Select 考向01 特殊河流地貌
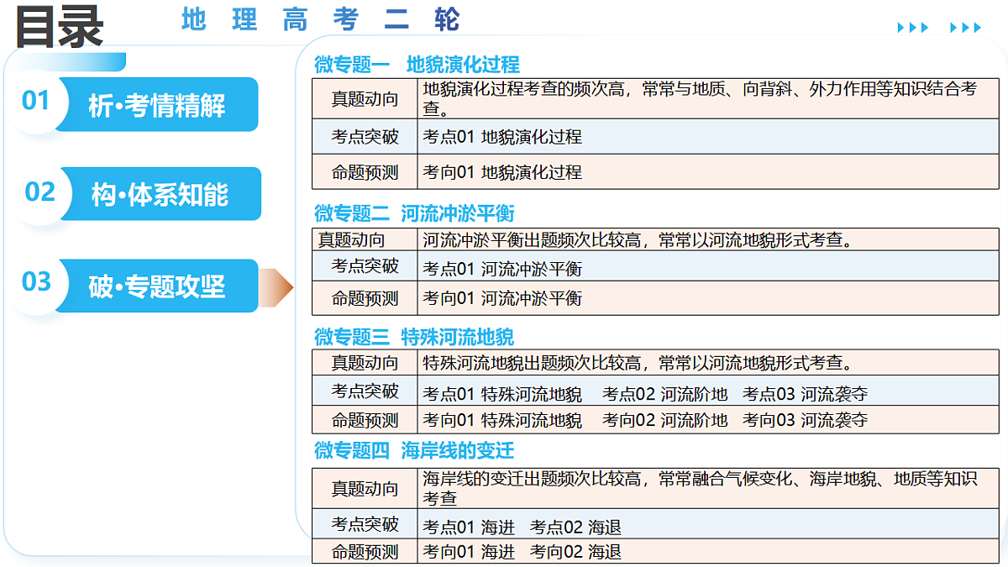 click(502, 420)
